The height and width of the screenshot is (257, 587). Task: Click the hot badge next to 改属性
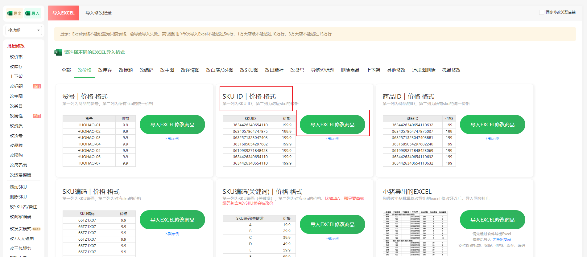[x=37, y=116]
